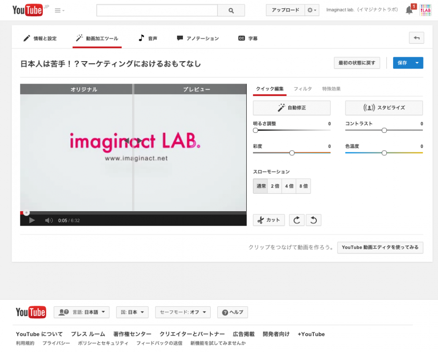Image resolution: width=438 pixels, height=352 pixels.
Task: Click the video progress scrubber knob
Action: [x=26, y=213]
